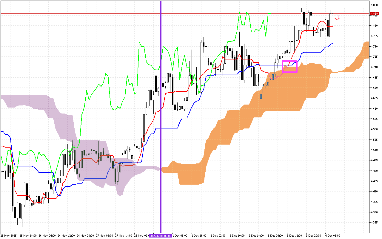Image resolution: width=382 pixels, height=239 pixels.
Task: Click the 4.760 price axis label
Action: click(x=374, y=47)
